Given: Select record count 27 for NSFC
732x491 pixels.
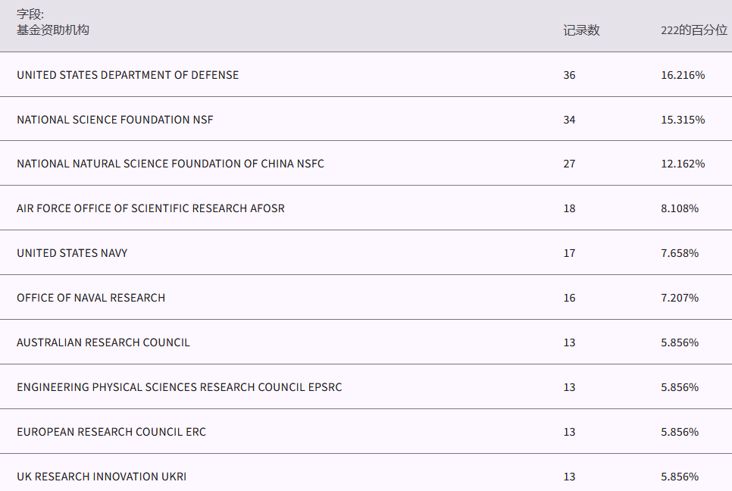Looking at the screenshot, I should click(569, 164).
